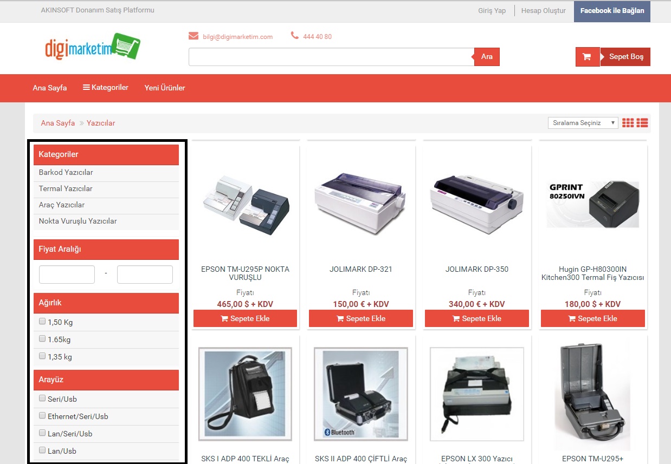Open the Kategoriler navigation menu
671x464 pixels.
[x=106, y=88]
